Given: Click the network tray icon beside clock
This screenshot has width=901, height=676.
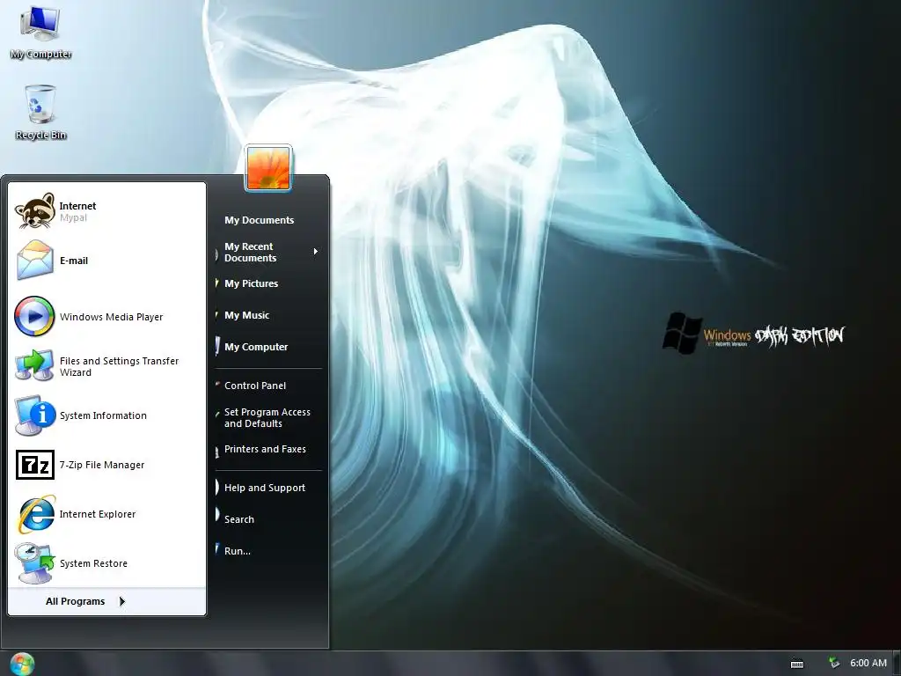Looking at the screenshot, I should point(834,663).
